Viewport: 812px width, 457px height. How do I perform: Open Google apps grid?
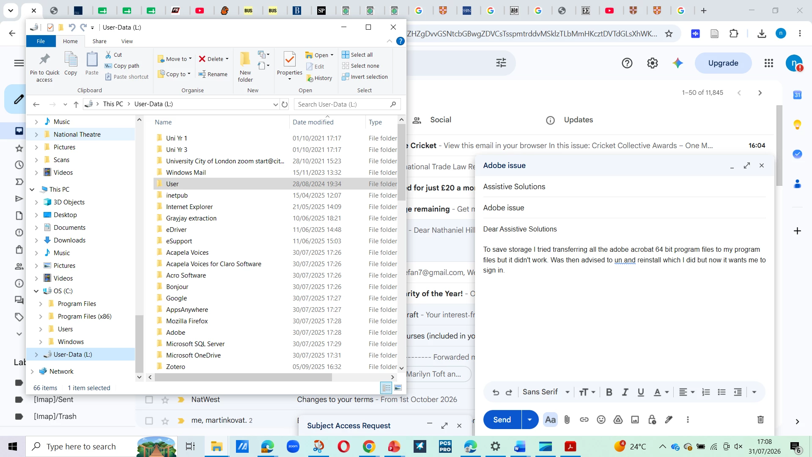coord(769,63)
